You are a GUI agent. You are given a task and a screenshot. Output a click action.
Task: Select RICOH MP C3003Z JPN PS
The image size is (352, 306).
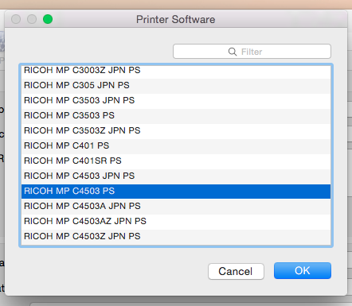click(x=176, y=72)
